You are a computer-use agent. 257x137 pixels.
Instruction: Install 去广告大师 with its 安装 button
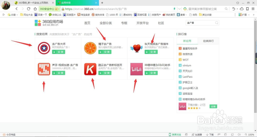coord(59,52)
